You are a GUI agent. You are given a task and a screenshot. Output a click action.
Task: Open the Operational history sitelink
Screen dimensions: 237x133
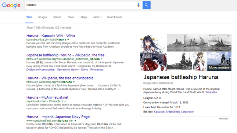click(68, 70)
